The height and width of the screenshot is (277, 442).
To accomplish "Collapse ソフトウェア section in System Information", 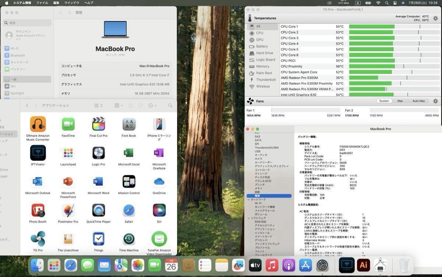I will 249,218.
